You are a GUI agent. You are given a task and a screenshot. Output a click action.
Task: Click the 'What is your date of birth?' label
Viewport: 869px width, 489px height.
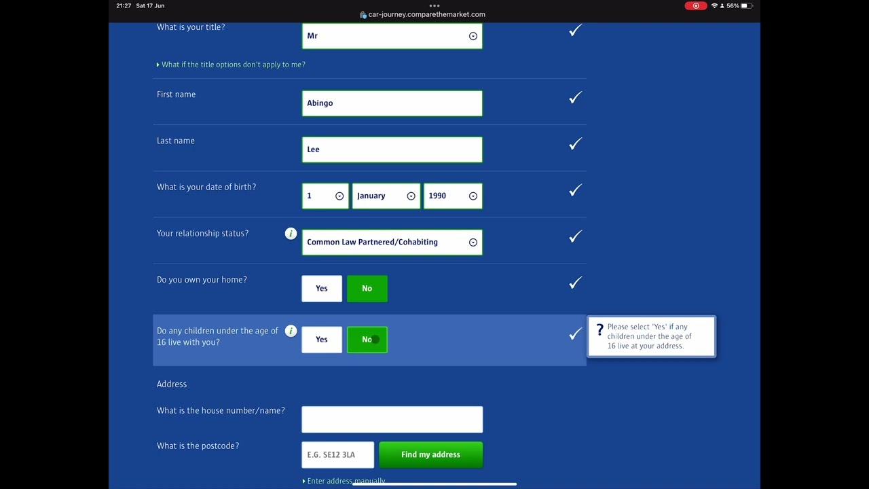coord(206,187)
